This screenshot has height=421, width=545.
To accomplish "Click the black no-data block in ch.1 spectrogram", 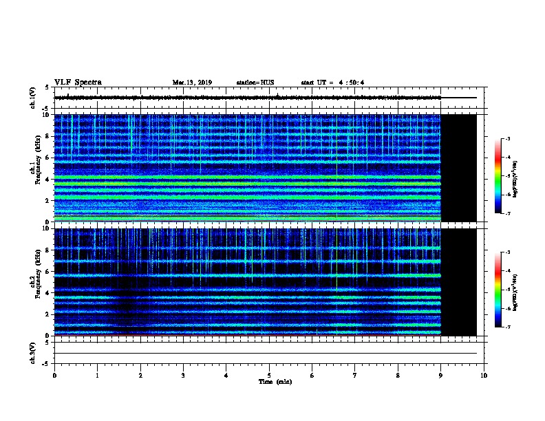I will click(459, 168).
